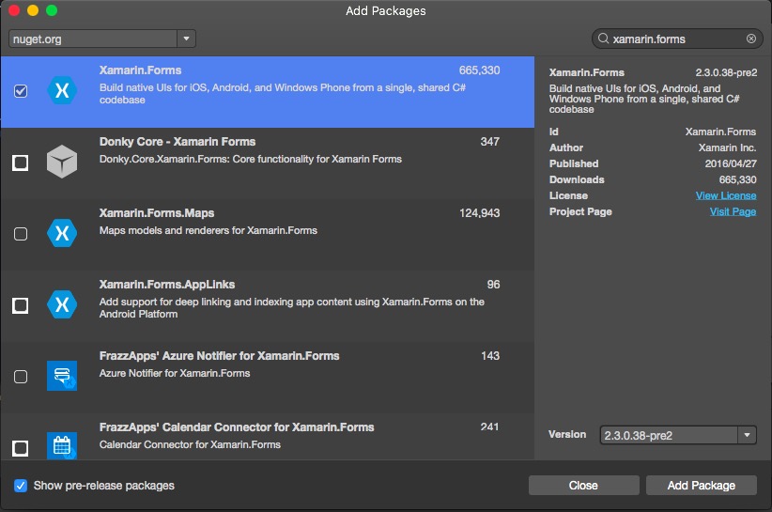
Task: Check the Xamarin.Forms.AppLinks checkbox
Action: tap(20, 305)
